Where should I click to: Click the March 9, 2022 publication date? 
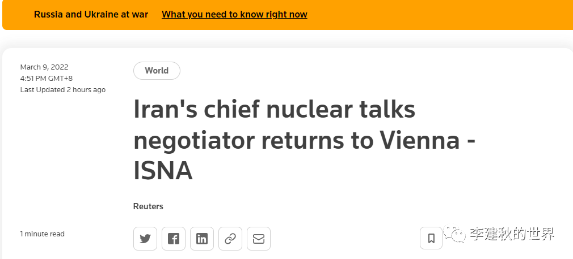44,67
